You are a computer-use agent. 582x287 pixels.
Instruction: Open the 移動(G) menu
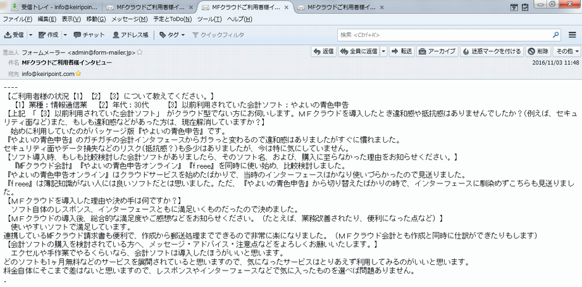pos(96,20)
